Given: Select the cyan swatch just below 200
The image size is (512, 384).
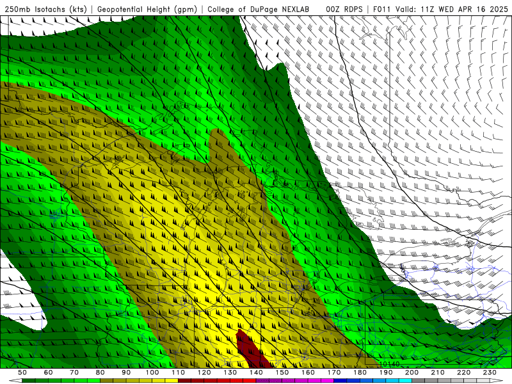Looking at the screenshot, I should coord(405,380).
